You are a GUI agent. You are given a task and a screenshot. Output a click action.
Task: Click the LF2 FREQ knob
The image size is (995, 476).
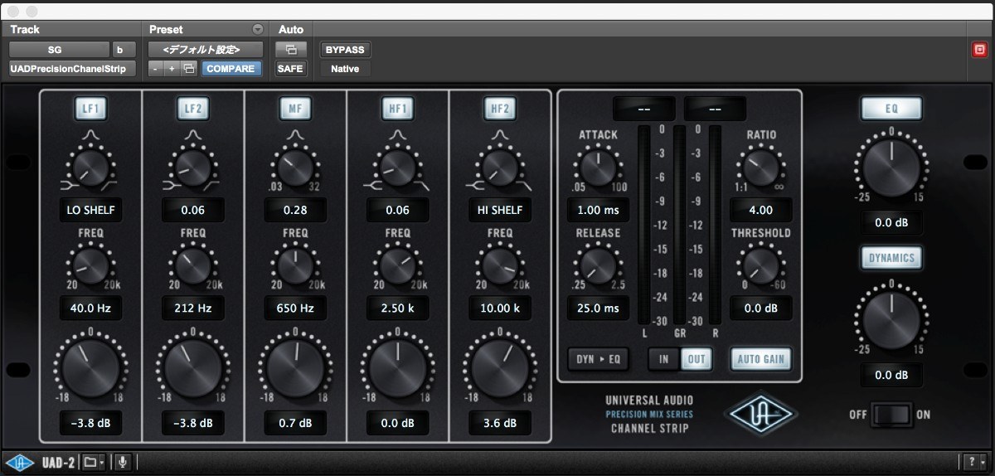tap(193, 265)
